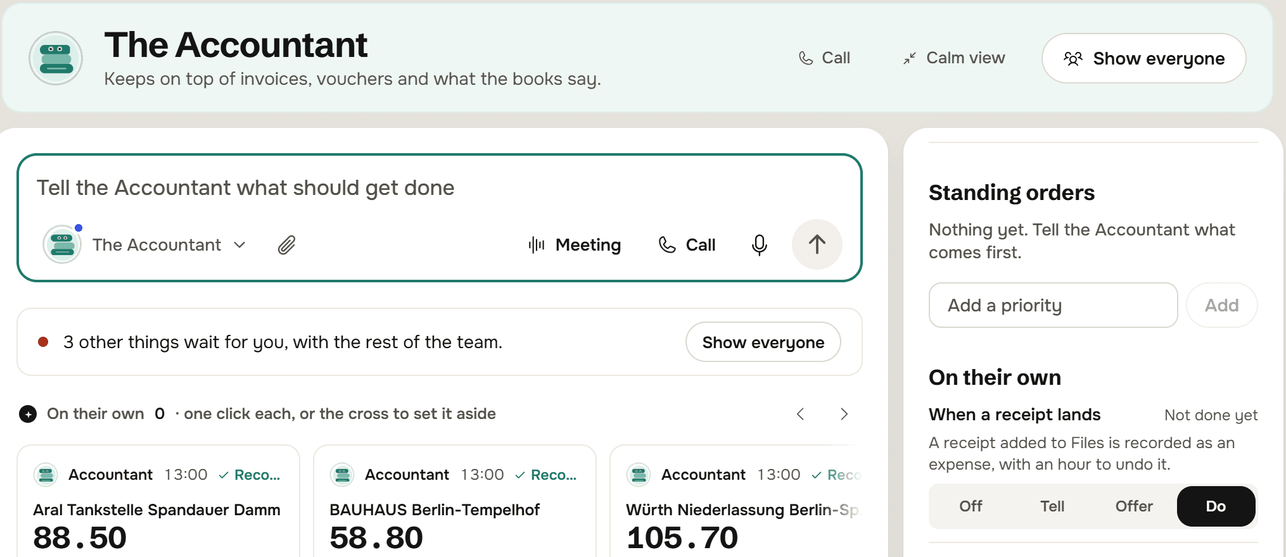The image size is (1286, 557).
Task: Click the Accountant avatar on the Aral card
Action: 46,475
